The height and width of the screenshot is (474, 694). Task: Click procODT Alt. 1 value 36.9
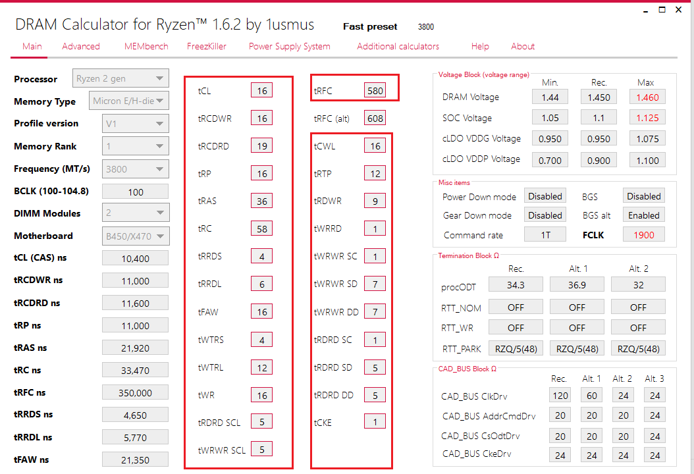pos(577,284)
